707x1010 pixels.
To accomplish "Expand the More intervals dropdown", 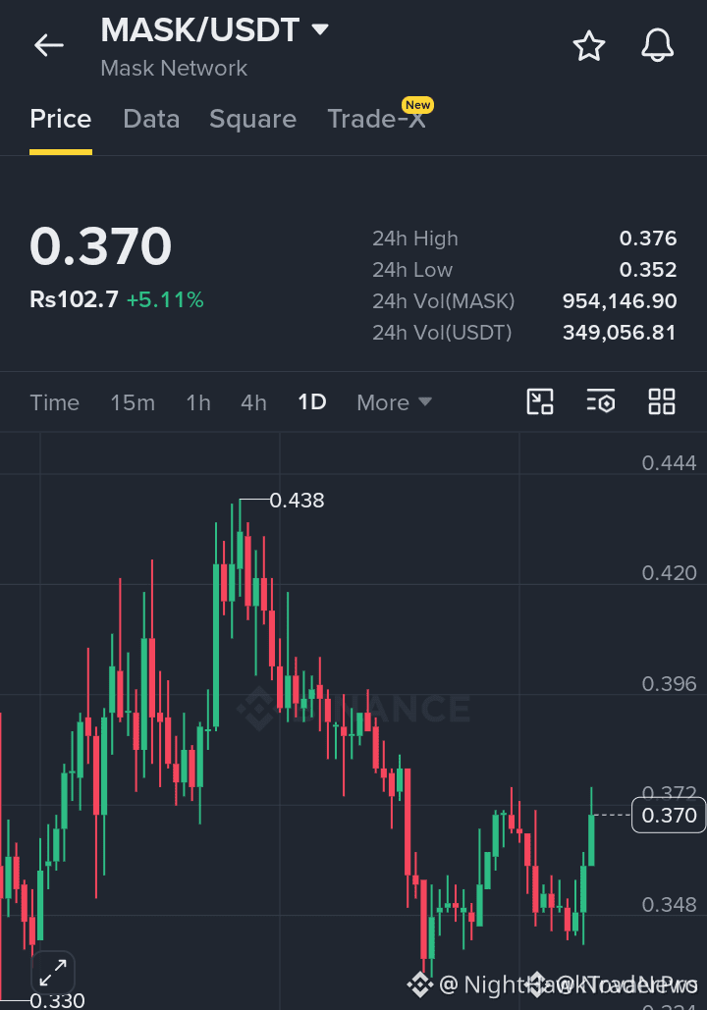I will point(394,402).
